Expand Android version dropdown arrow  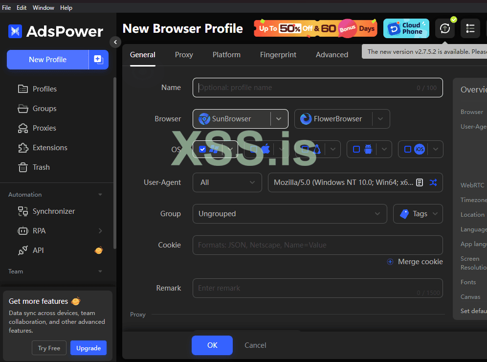tap(384, 150)
